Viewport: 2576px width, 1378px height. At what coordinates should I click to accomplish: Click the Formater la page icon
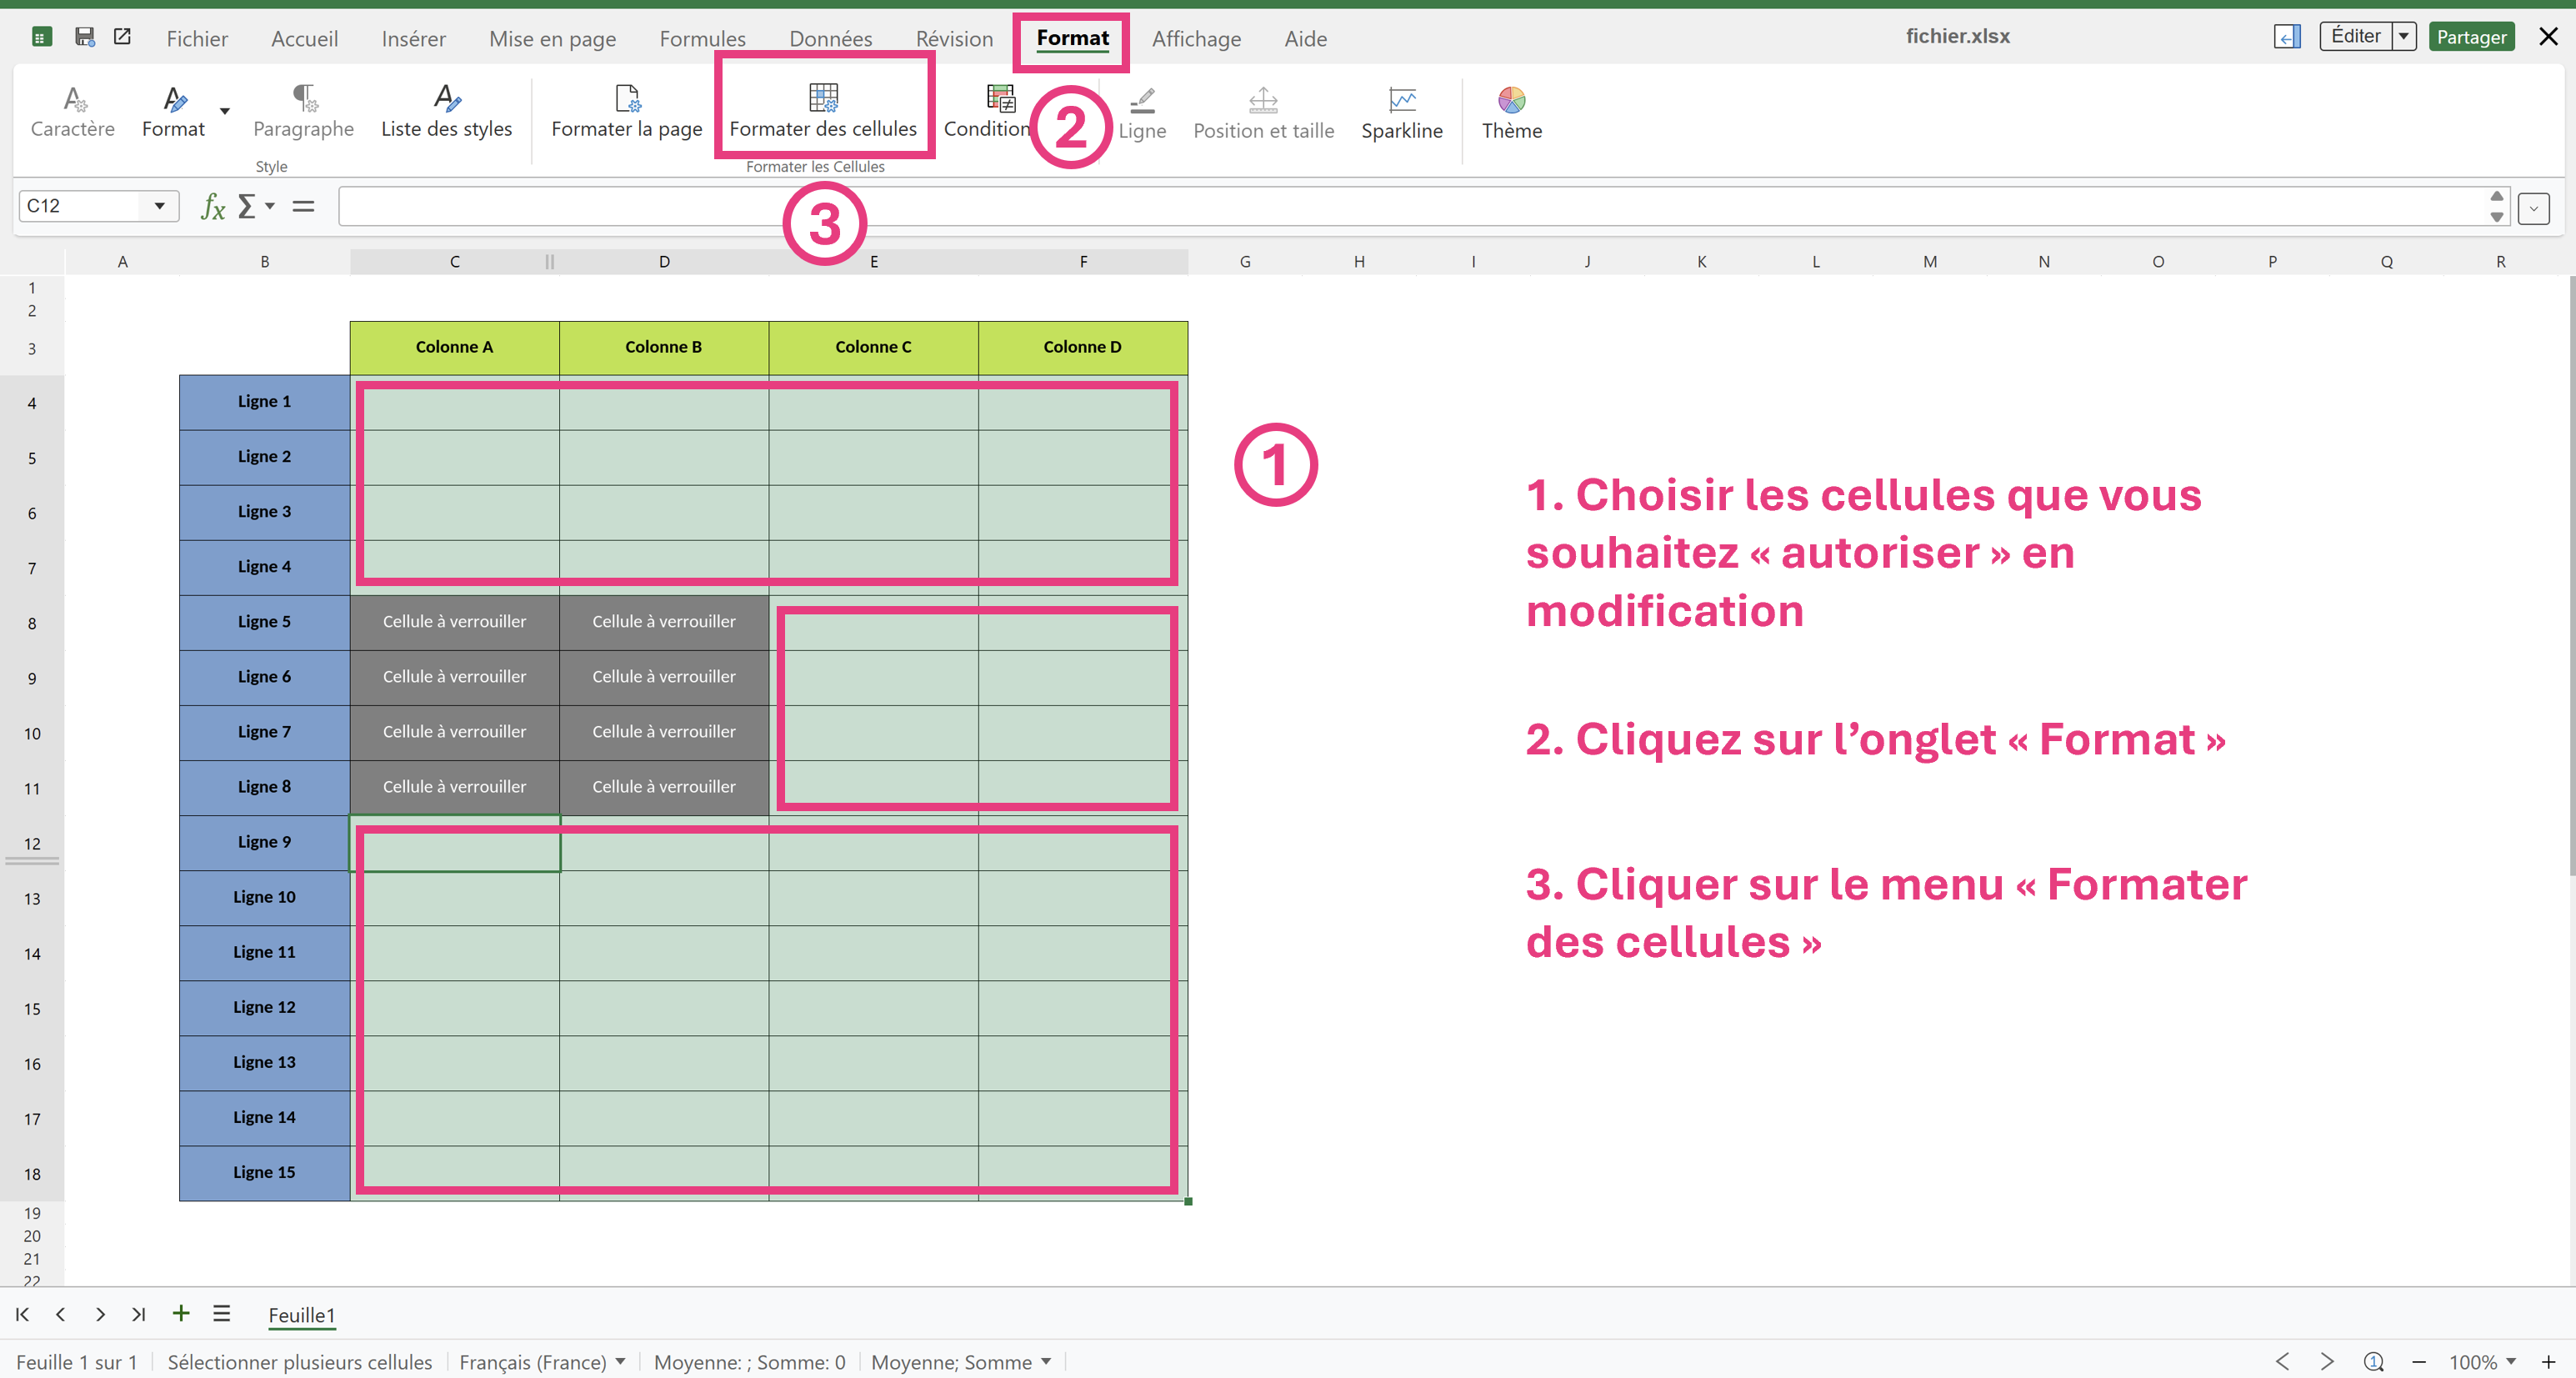[x=627, y=98]
